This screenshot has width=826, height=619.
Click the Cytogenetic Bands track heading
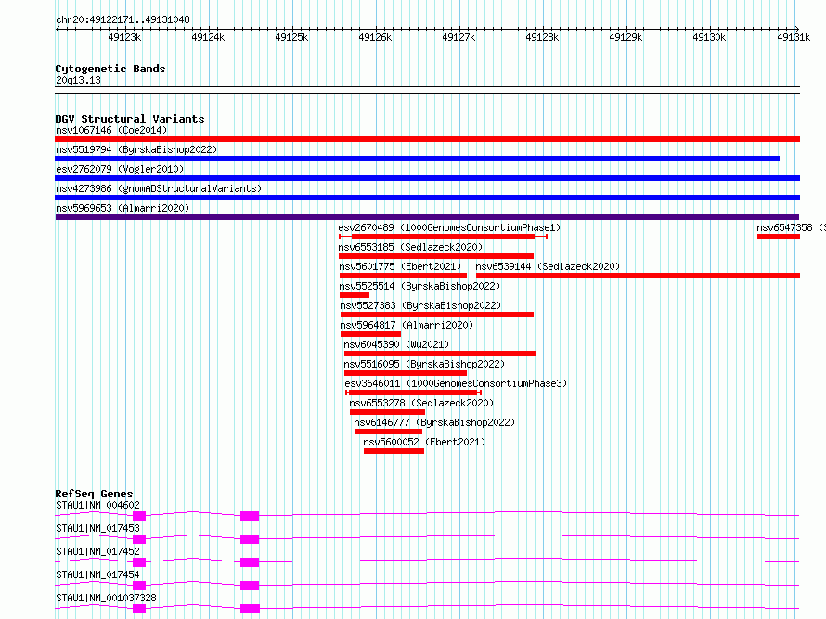[110, 69]
